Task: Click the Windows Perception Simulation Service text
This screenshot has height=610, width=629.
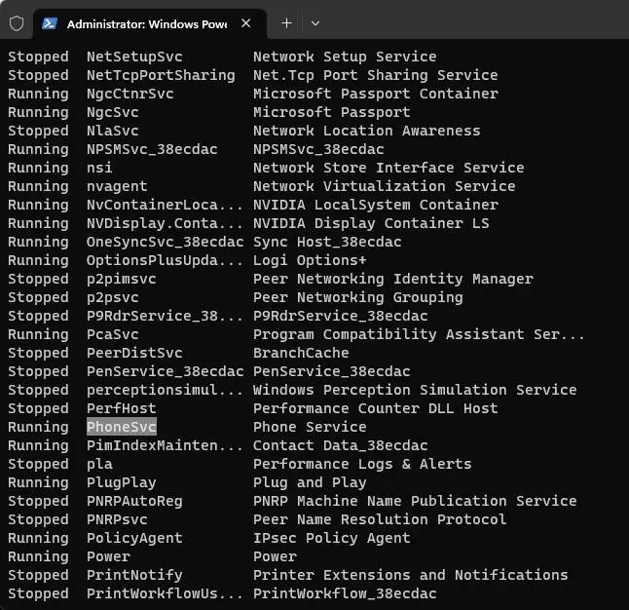Action: (415, 390)
